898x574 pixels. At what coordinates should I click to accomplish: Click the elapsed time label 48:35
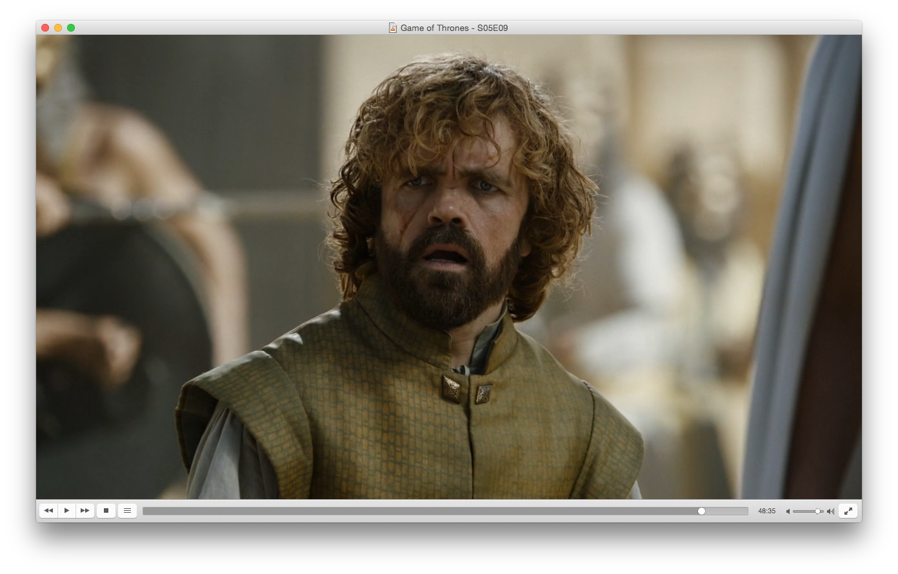pyautogui.click(x=766, y=511)
